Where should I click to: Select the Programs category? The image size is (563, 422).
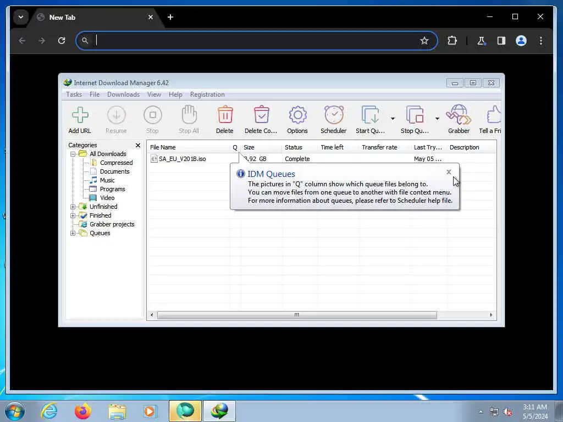(112, 189)
